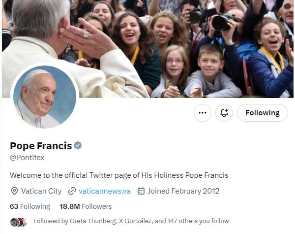Open the vaticannews.va website link
This screenshot has height=234, width=295.
tap(105, 191)
